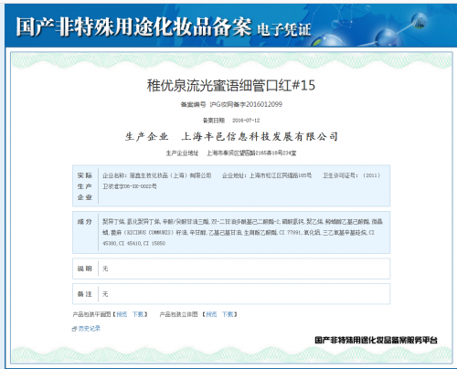The image size is (457, 369).
Task: Click the filing date 2016-07-12
Action: click(246, 121)
